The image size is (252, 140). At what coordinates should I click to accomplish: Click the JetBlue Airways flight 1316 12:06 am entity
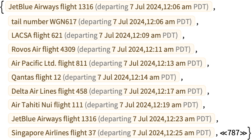coord(109,7)
